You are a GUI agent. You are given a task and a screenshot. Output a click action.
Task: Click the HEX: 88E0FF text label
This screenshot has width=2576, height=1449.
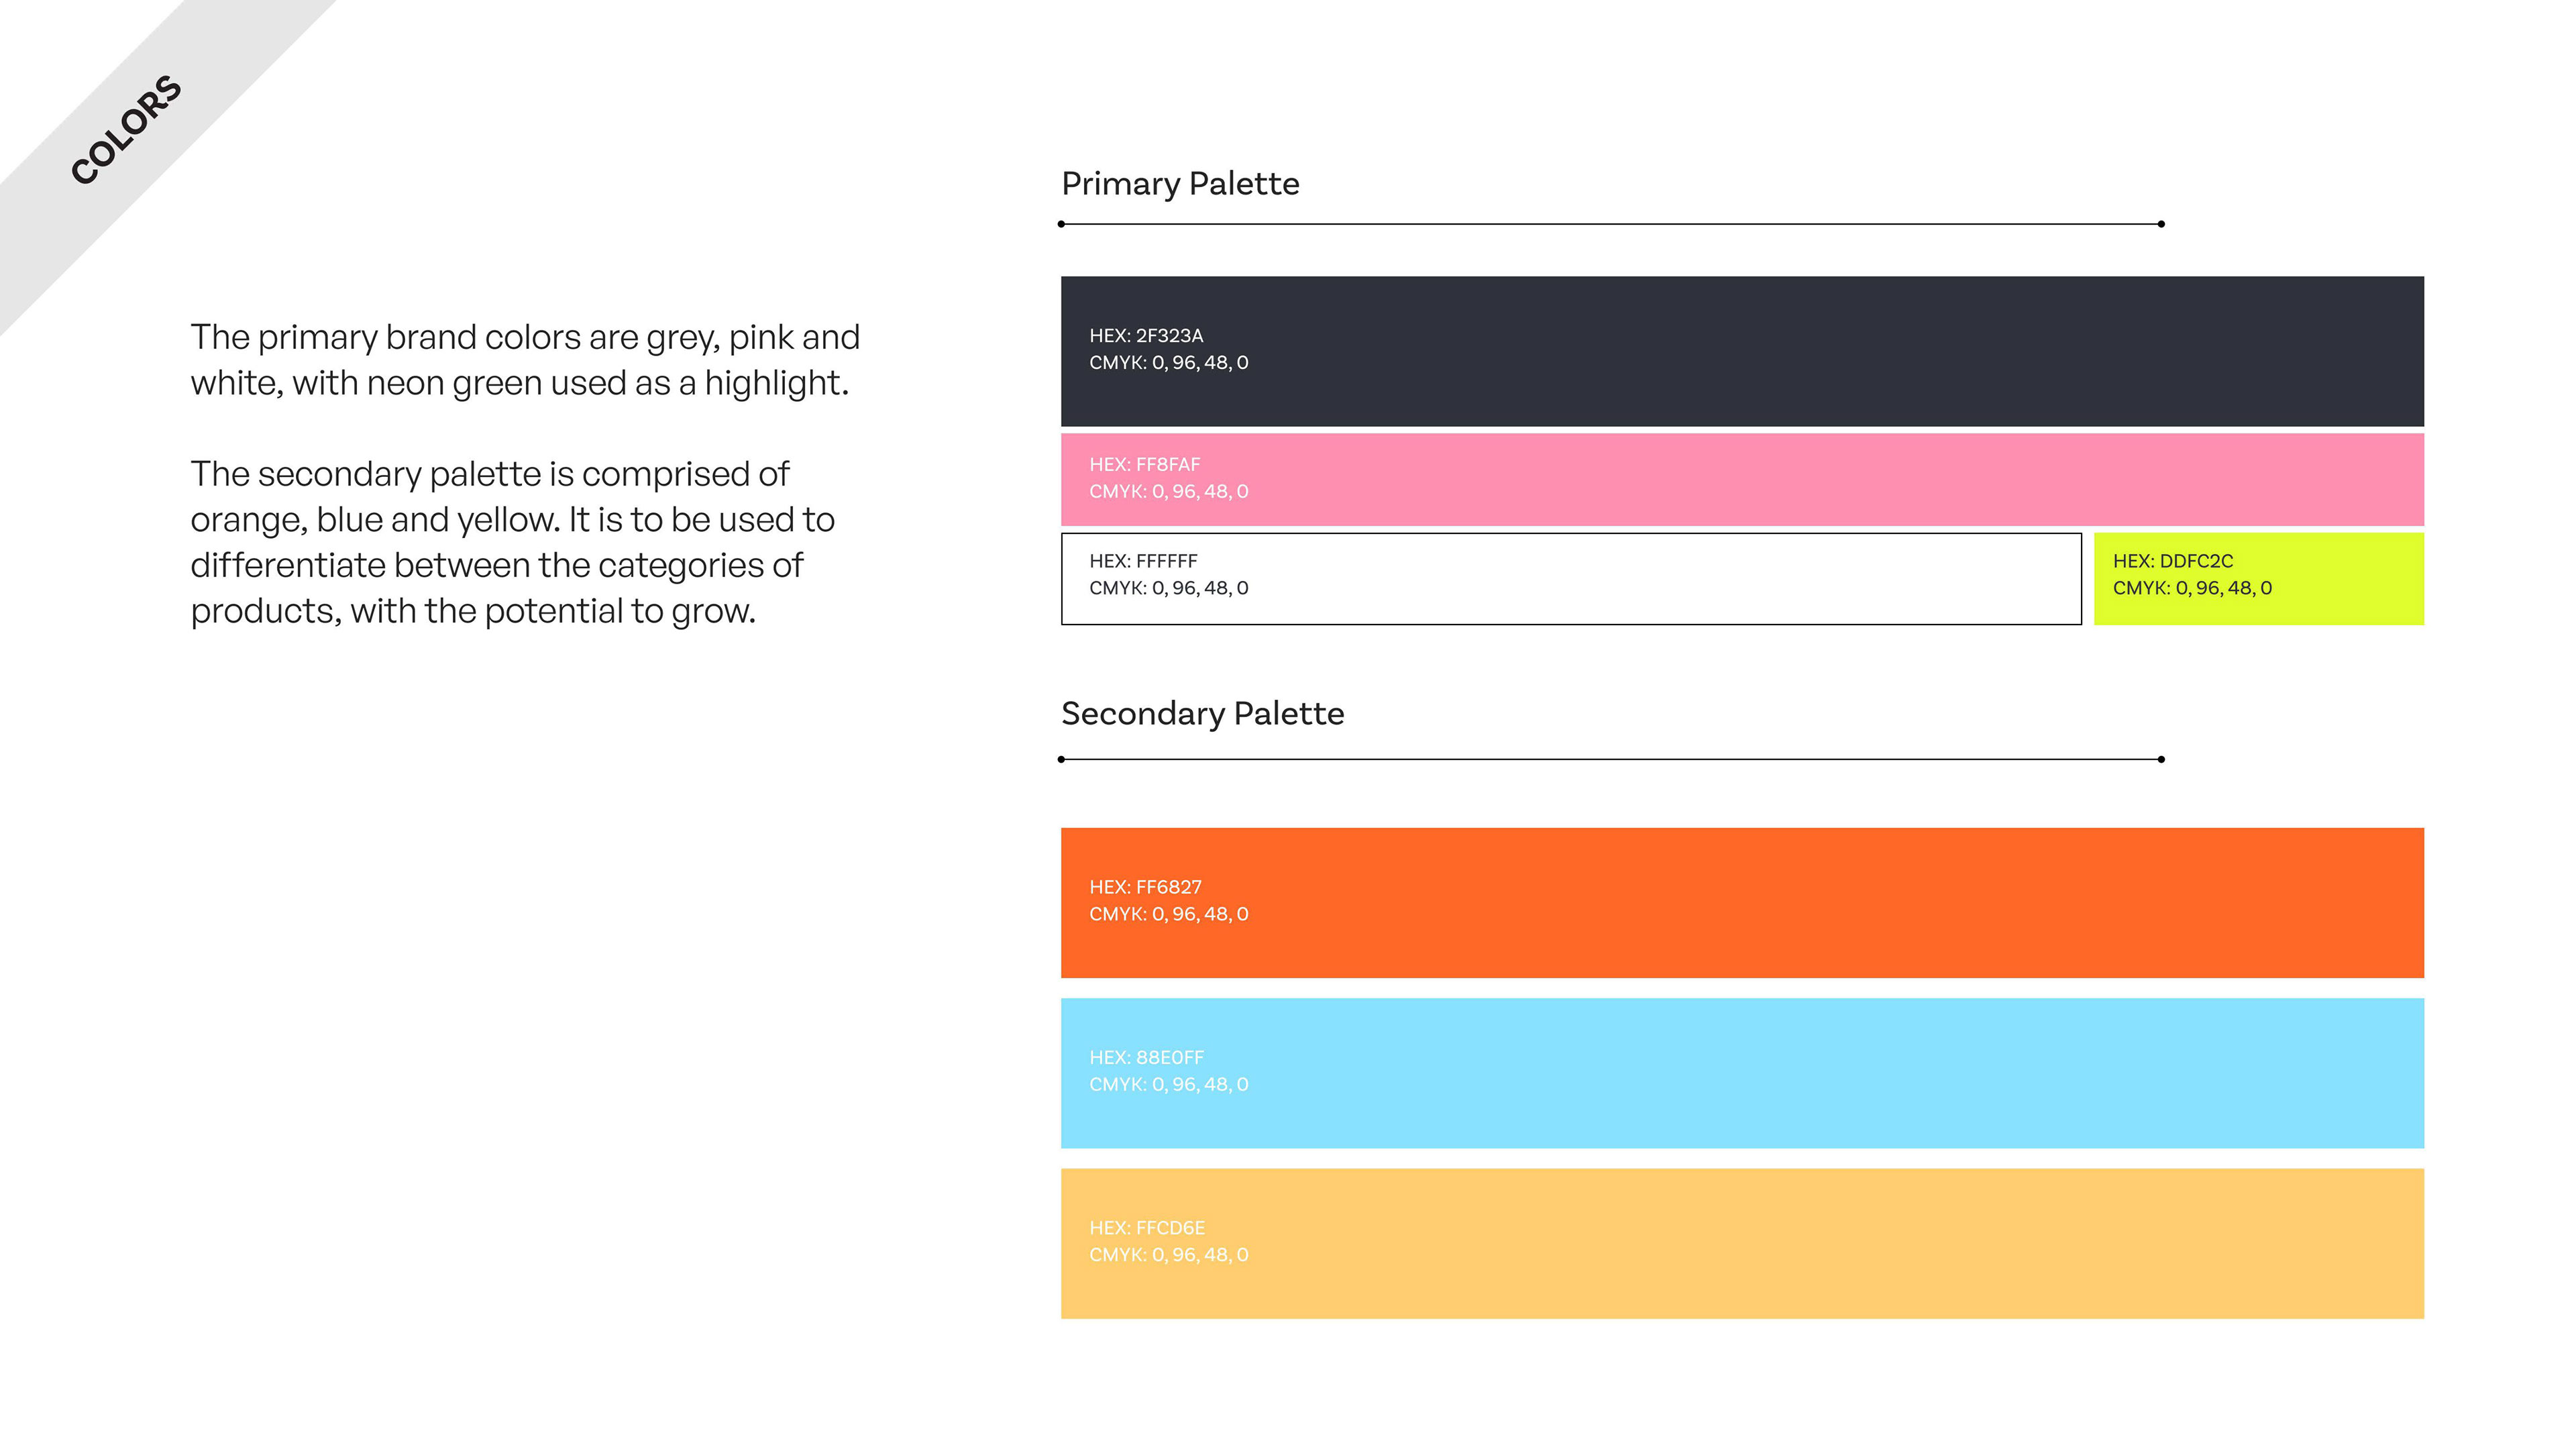[1146, 1057]
